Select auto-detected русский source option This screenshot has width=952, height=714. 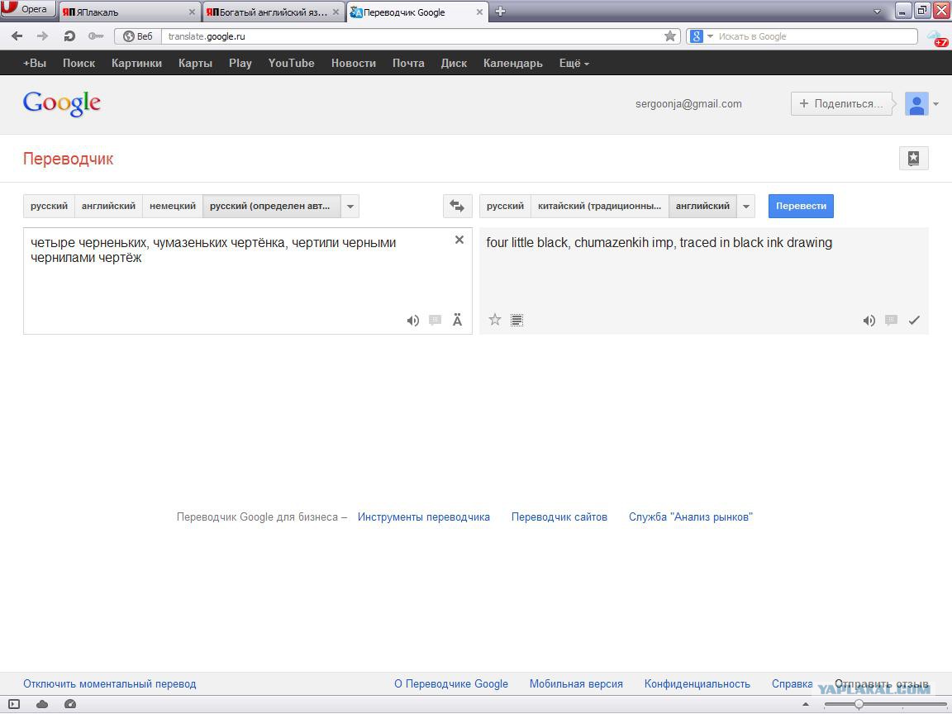click(x=271, y=206)
